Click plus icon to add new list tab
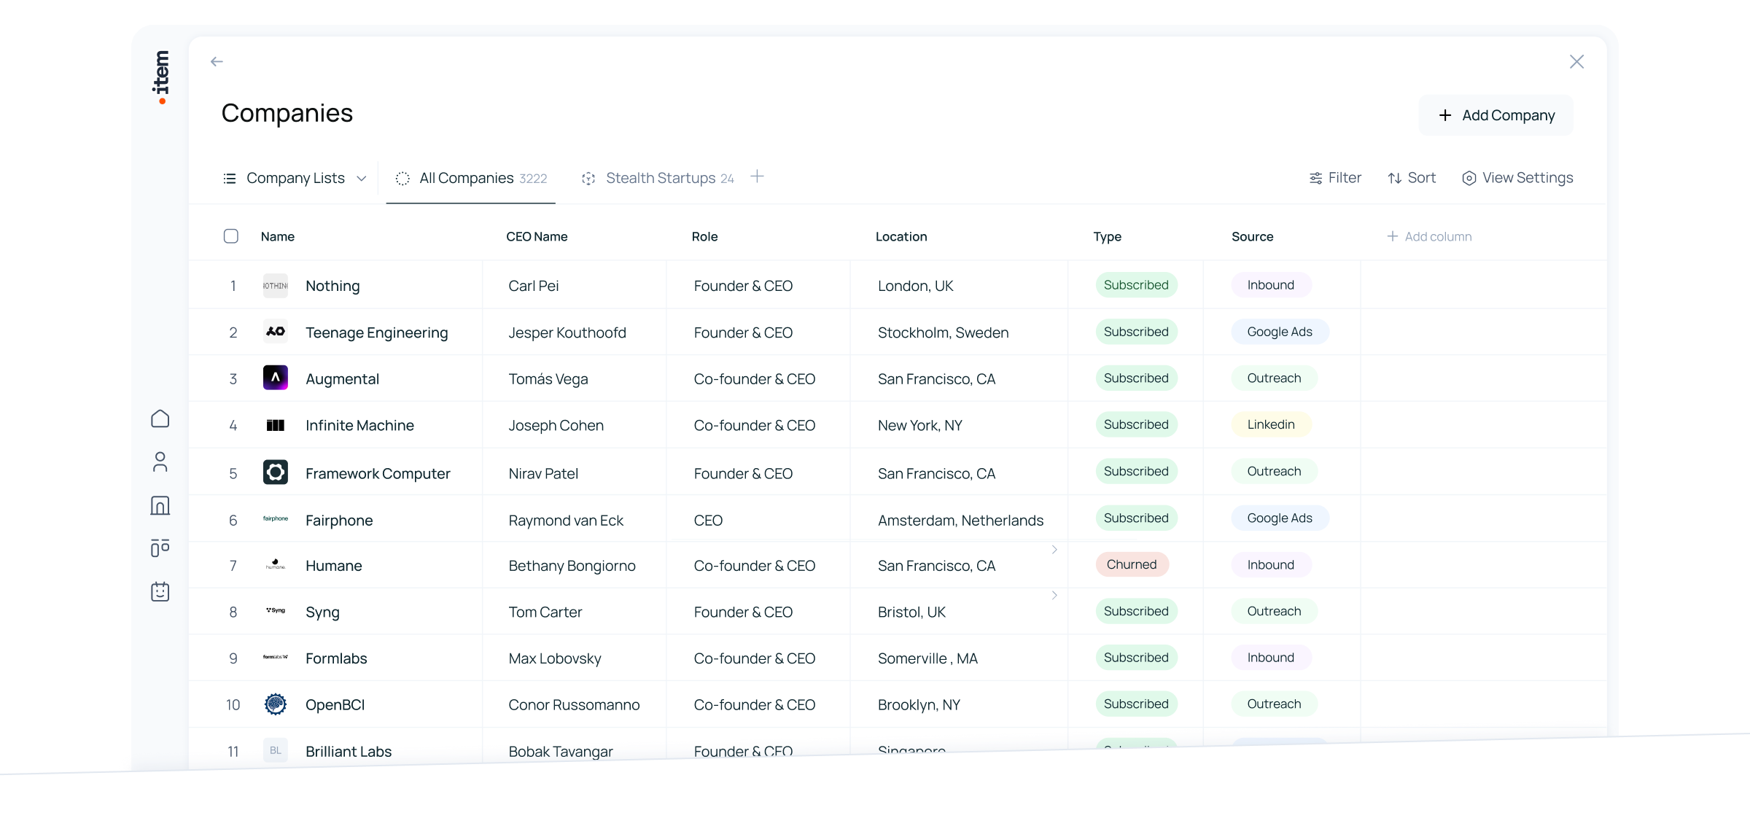Image resolution: width=1750 pixels, height=821 pixels. tap(758, 176)
